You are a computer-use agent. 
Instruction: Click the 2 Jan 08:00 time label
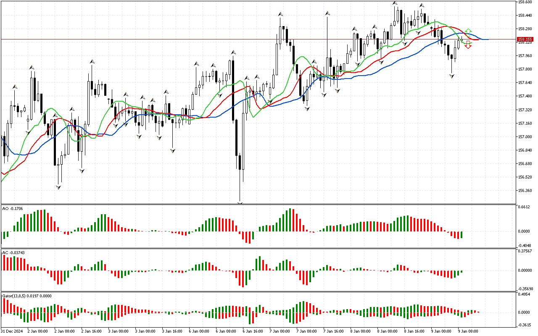click(x=64, y=331)
